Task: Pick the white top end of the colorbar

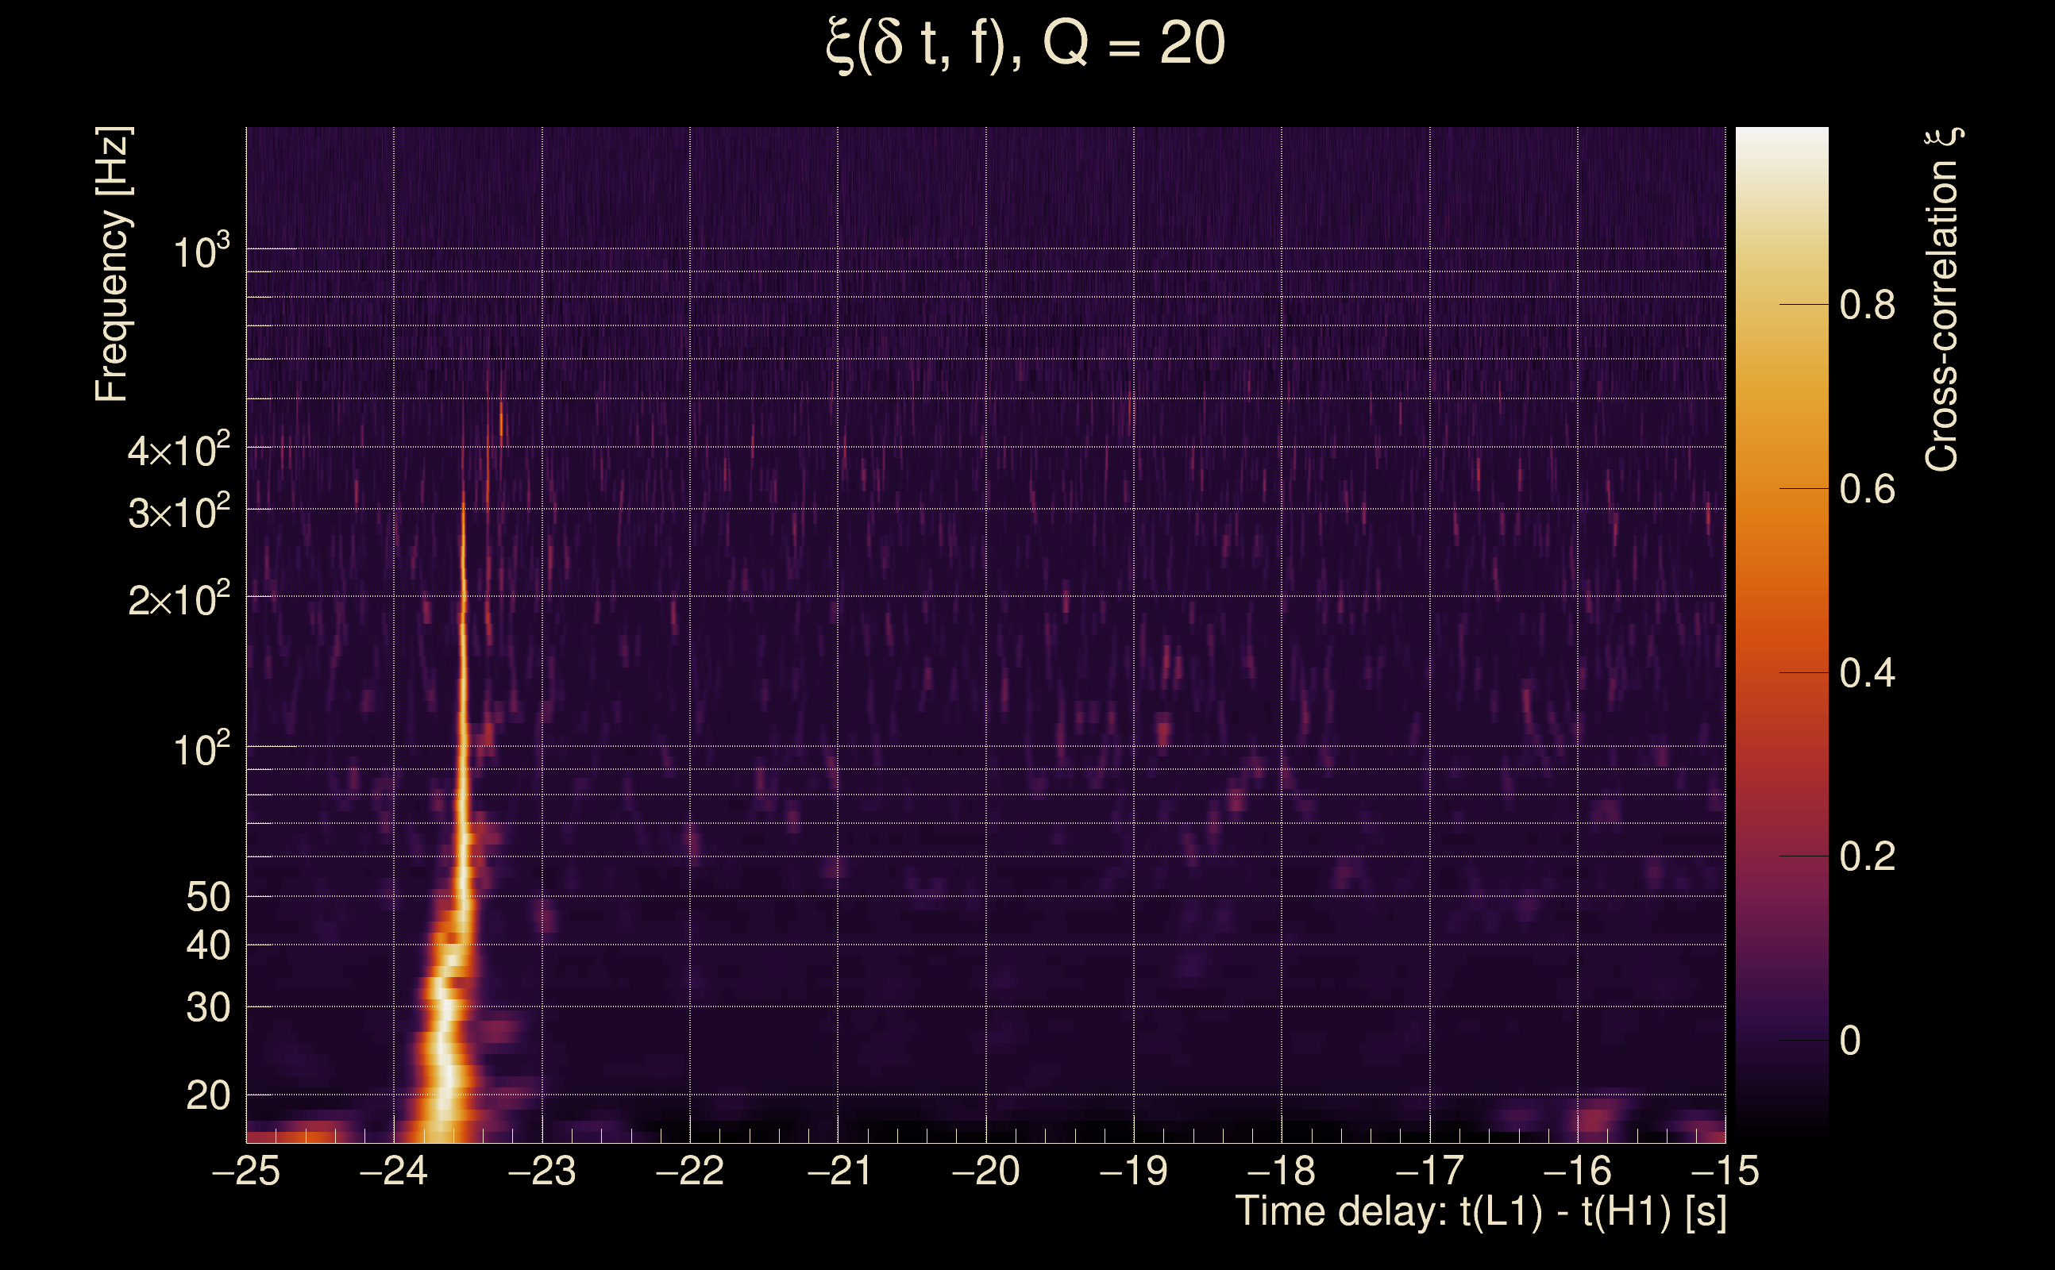Action: [1782, 136]
